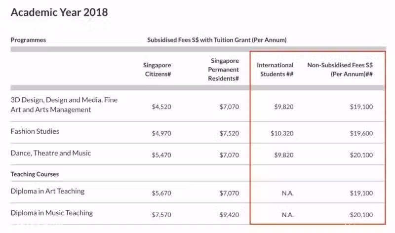
Task: Click the Singapore Permanent Residents# header
Action: coord(224,70)
